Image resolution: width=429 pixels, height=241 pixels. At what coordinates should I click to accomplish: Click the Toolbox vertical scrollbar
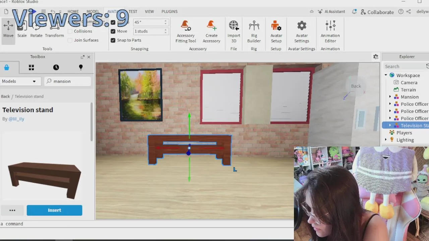(92, 122)
